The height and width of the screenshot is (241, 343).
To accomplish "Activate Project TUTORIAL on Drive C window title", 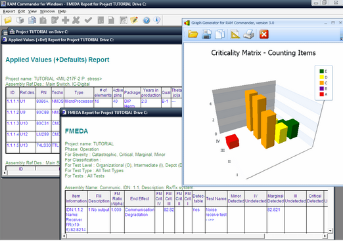I will 42,32.
